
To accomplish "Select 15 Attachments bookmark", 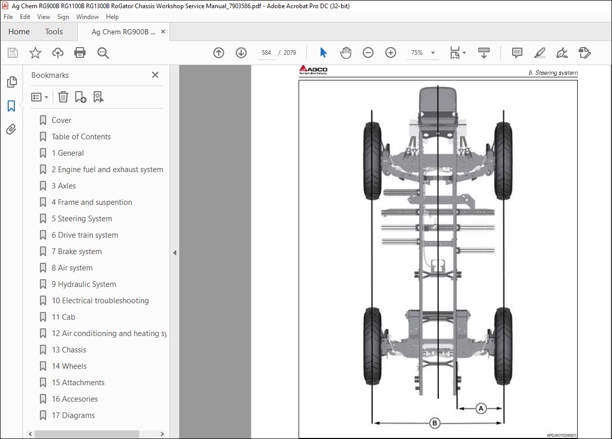I will point(78,383).
